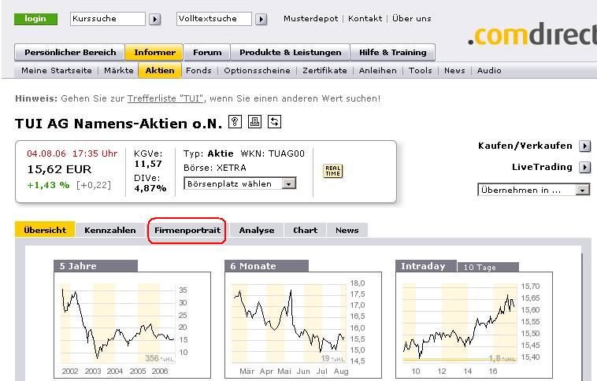Go to Fonds submenu
Image resolution: width=597 pixels, height=381 pixels.
click(x=198, y=70)
